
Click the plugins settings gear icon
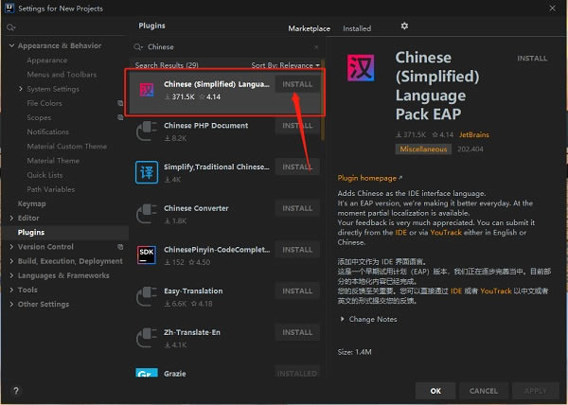[404, 26]
